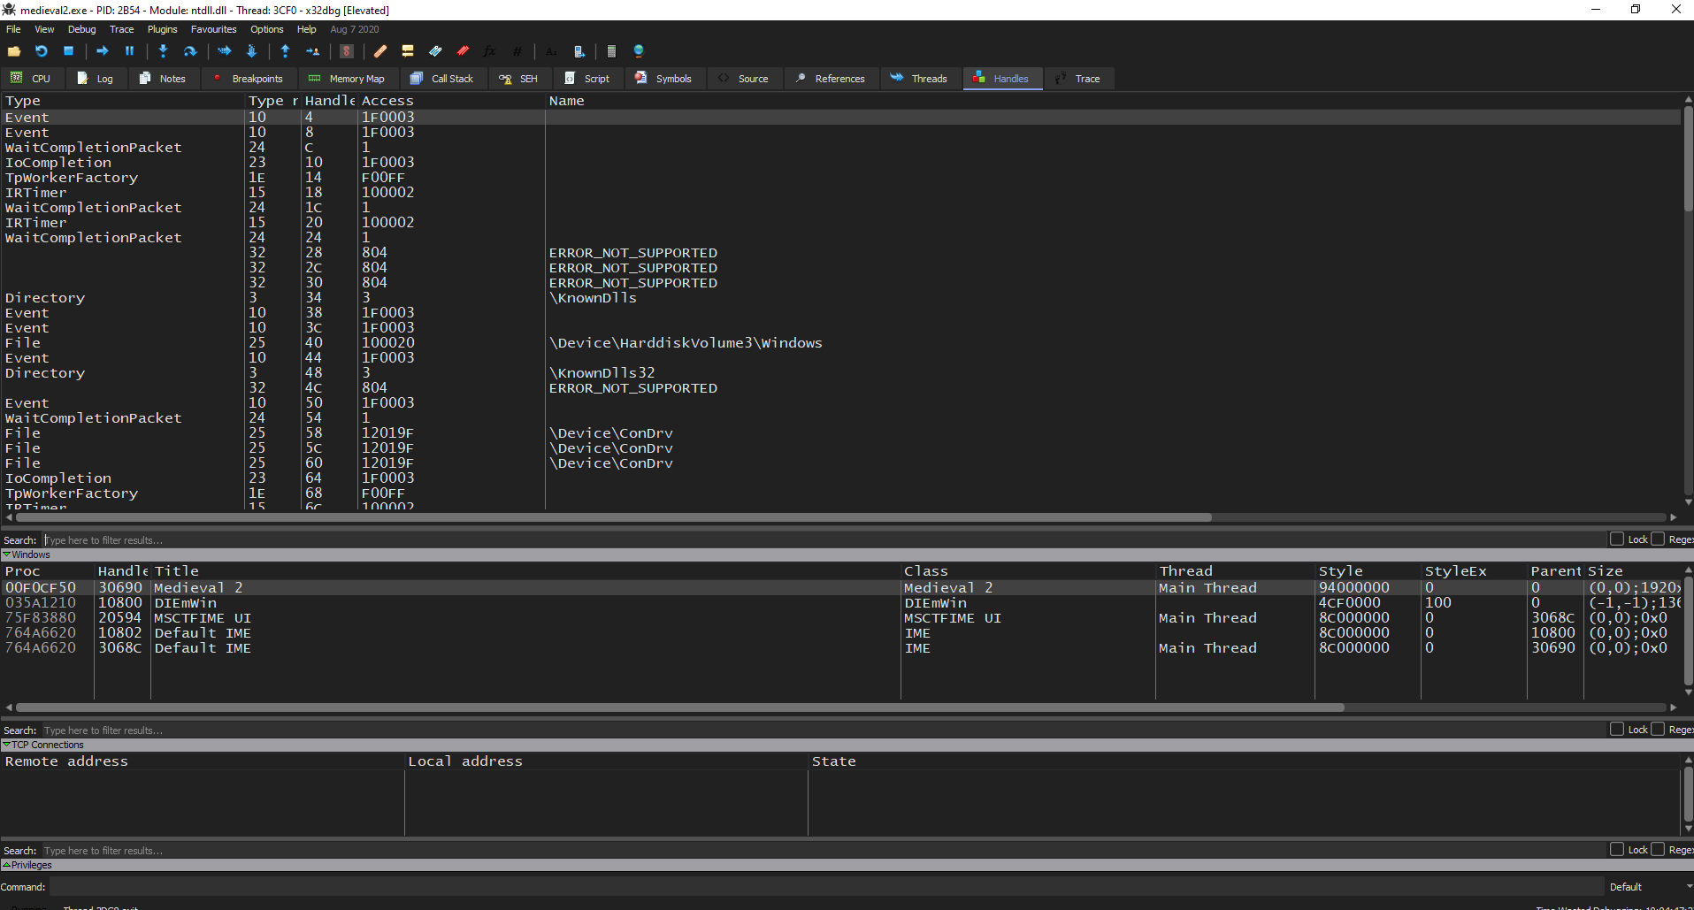Pause execution with the pause icon
1694x910 pixels.
[129, 51]
